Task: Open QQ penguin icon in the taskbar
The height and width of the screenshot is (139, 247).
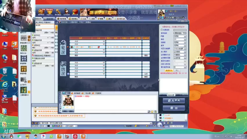Action: [11, 137]
